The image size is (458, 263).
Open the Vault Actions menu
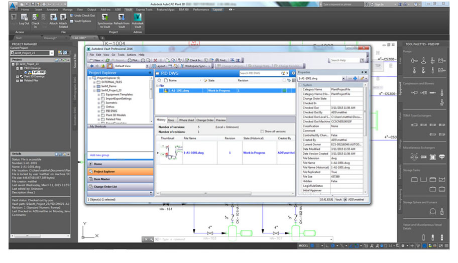(x=132, y=55)
